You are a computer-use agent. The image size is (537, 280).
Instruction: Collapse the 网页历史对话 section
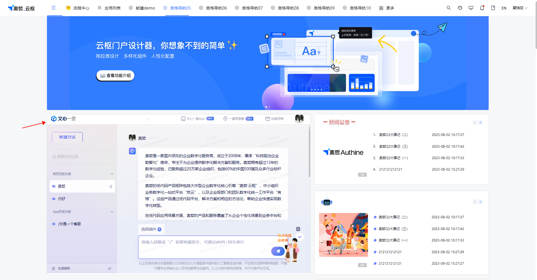112,174
